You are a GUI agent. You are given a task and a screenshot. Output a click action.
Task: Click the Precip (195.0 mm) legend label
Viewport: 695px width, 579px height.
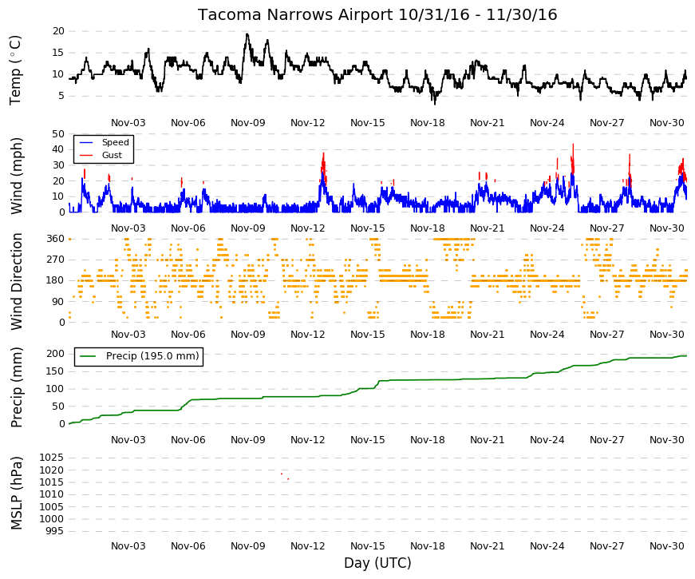(152, 356)
